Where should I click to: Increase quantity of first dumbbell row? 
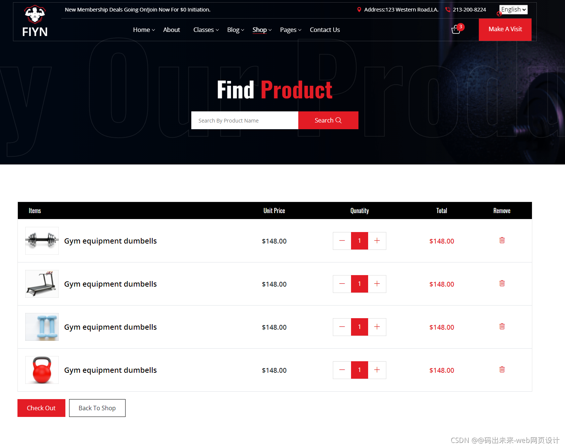[377, 241]
